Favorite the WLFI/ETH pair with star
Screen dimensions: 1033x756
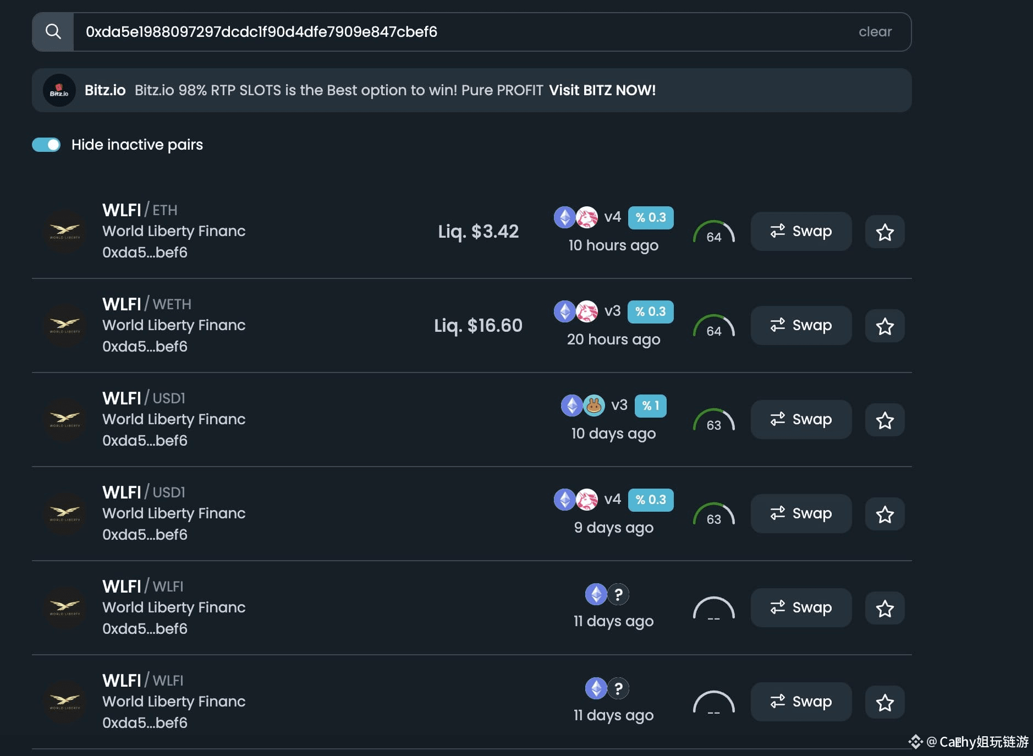click(884, 232)
